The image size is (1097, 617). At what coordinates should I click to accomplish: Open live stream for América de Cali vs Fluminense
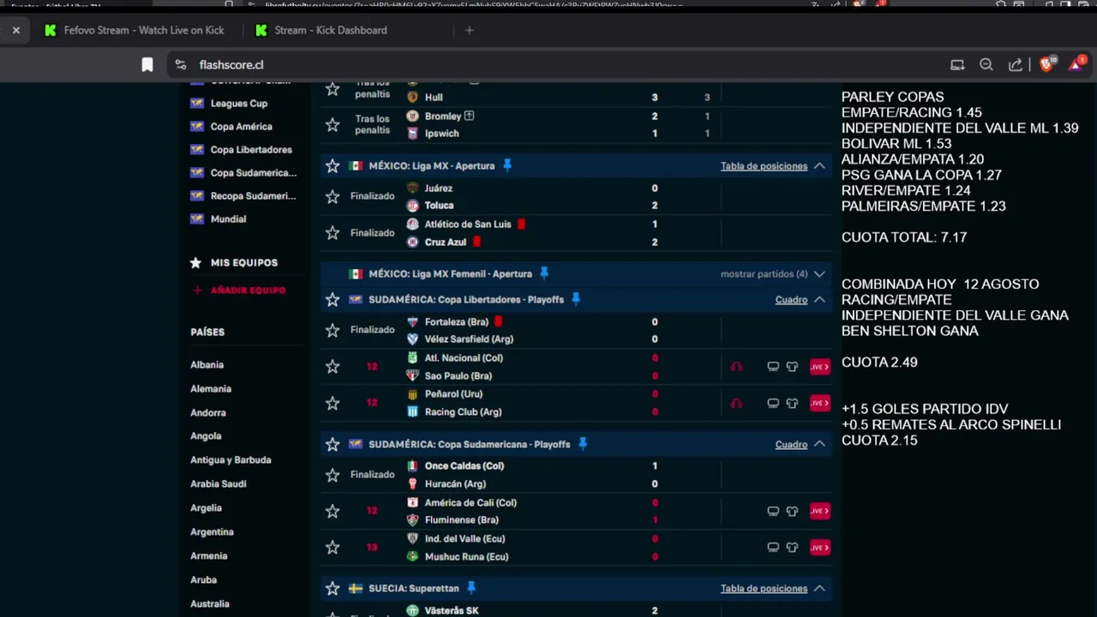tap(819, 511)
